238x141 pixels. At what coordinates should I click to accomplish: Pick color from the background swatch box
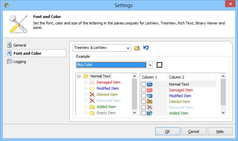(159, 65)
